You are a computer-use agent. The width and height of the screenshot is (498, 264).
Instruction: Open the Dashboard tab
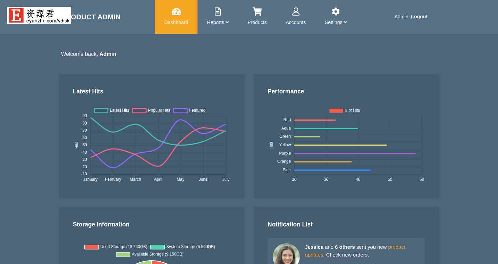pos(176,17)
